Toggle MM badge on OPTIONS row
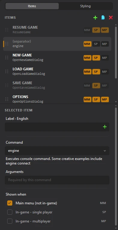The height and width of the screenshot is (230, 118). tap(87, 99)
